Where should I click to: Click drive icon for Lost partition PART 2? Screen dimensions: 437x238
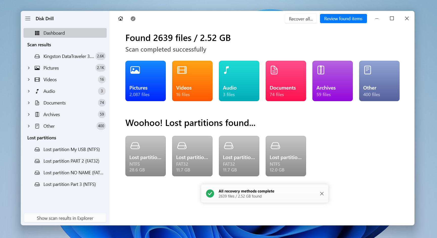pos(37,161)
